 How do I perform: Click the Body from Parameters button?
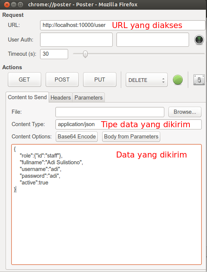[x=131, y=137]
